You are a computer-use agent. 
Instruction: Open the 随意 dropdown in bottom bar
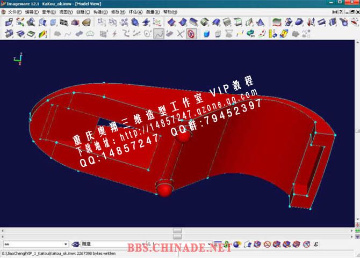(x=113, y=244)
